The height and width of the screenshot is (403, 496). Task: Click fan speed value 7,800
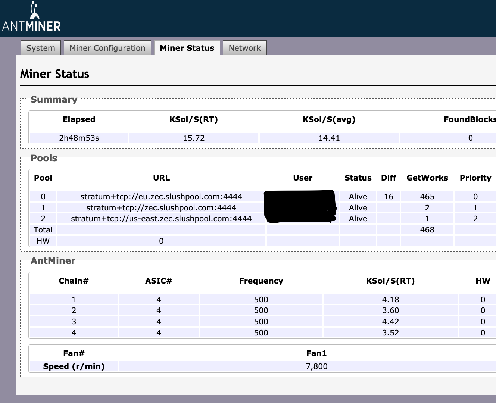[316, 366]
